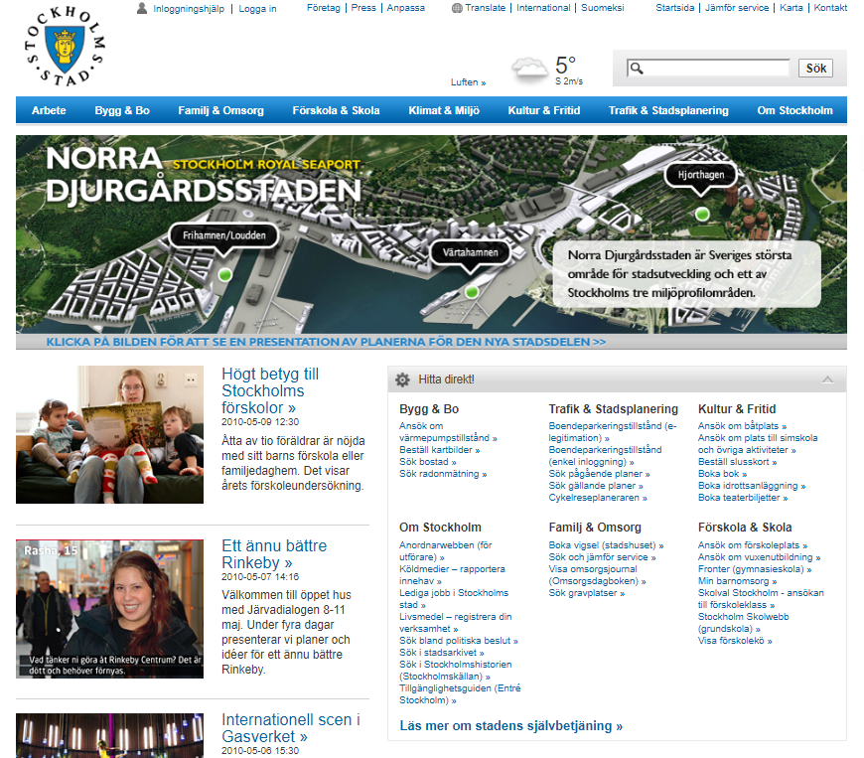Open the preschool reading photo thumbnail
The width and height of the screenshot is (864, 758).
pyautogui.click(x=109, y=434)
